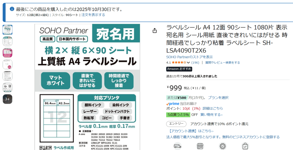Image resolution: width=293 pixels, height=150 pixels.
Task: Open the 注文を表示する order link
Action: click(93, 15)
